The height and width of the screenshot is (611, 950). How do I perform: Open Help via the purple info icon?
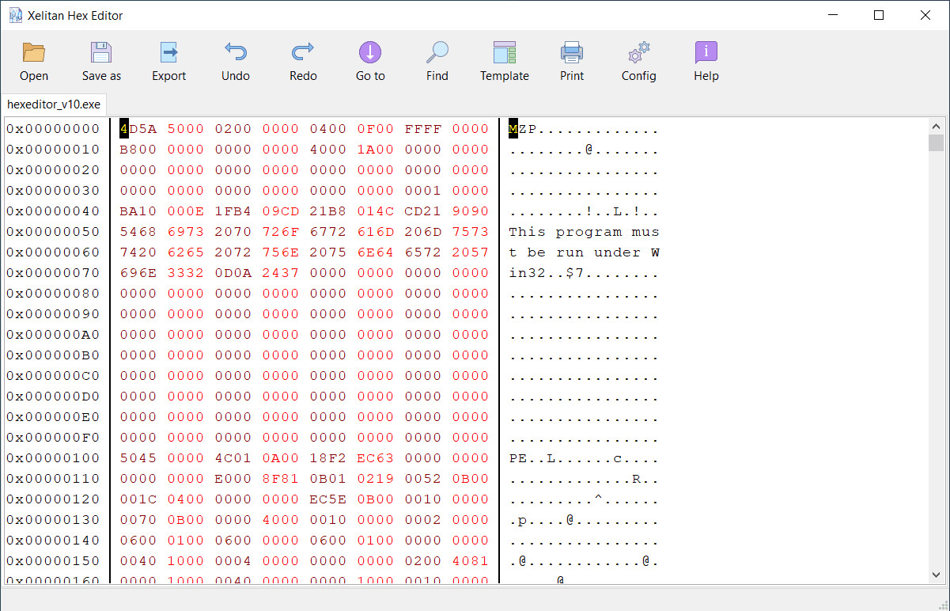click(706, 53)
